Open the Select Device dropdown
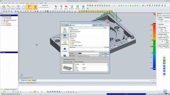Image resolution: width=170 pixels, height=95 pixels. tap(45, 7)
